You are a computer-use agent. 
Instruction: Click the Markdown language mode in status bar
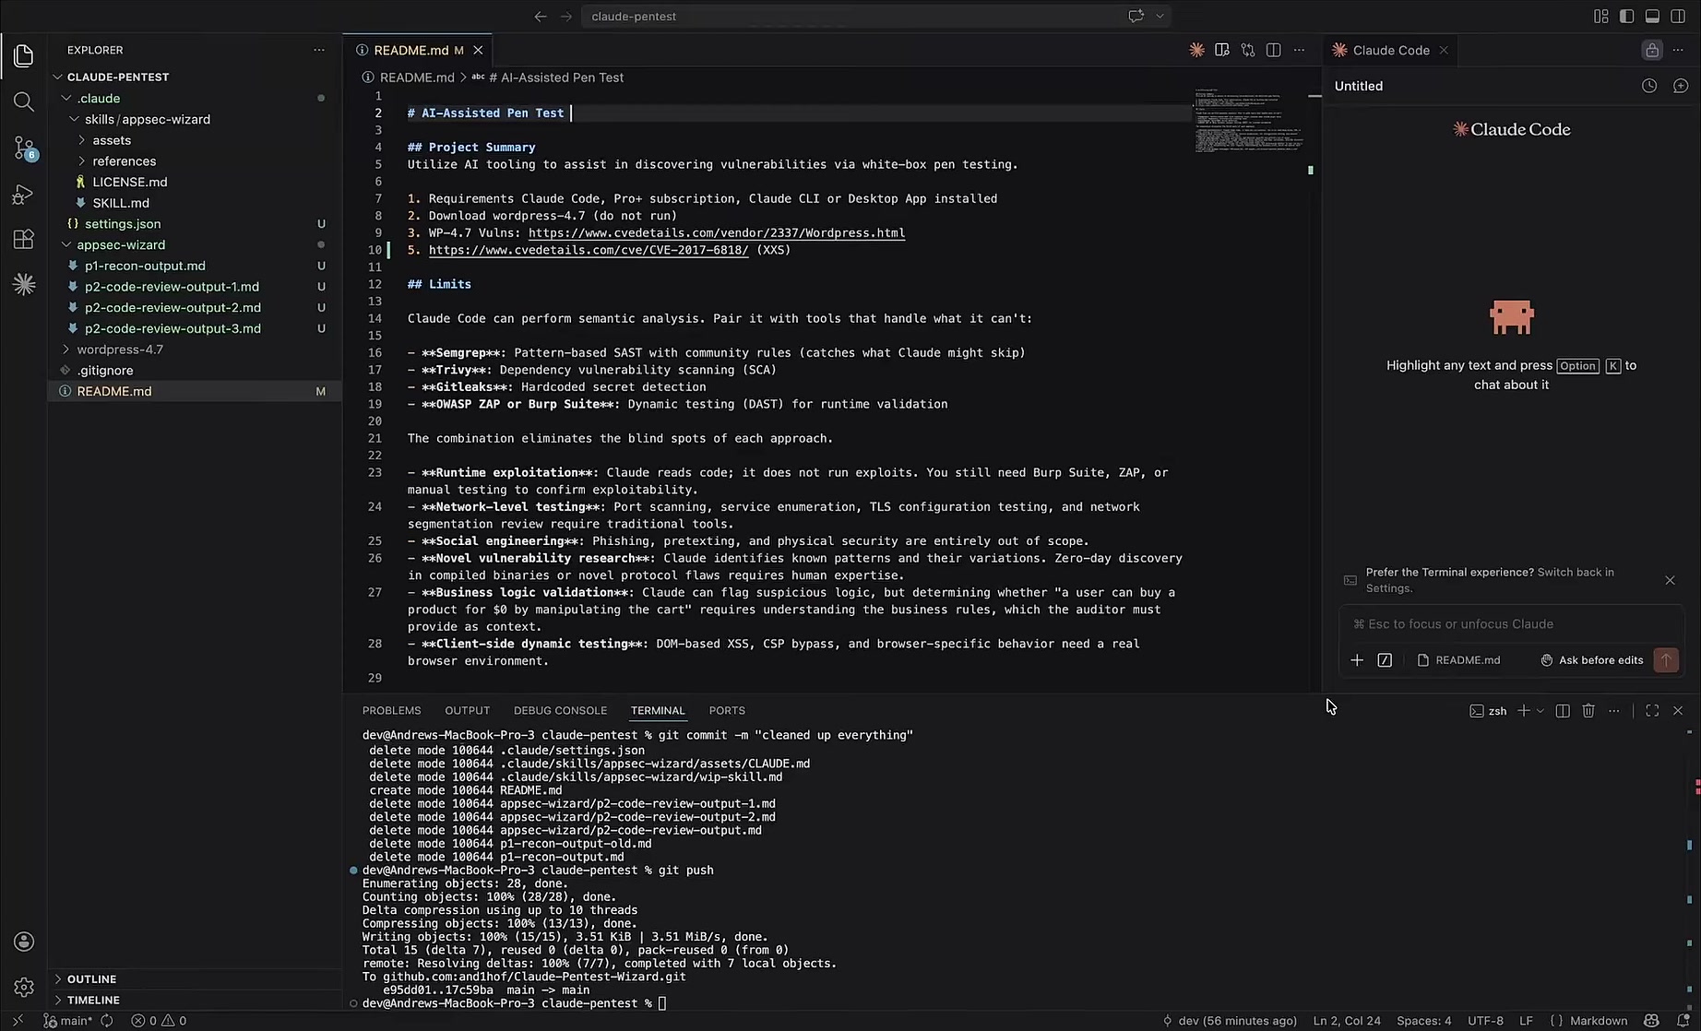pyautogui.click(x=1599, y=1021)
